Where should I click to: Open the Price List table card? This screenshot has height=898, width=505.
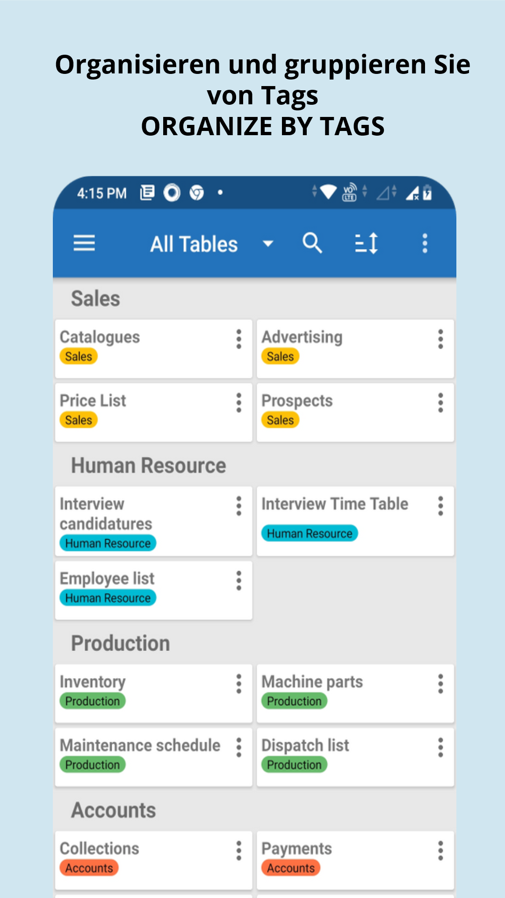154,413
